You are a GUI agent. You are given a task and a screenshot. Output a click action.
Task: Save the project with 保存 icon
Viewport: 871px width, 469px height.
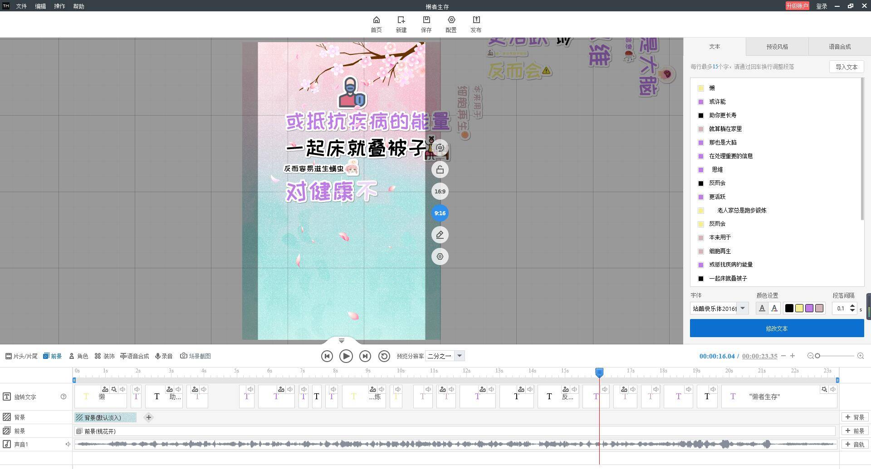point(426,24)
